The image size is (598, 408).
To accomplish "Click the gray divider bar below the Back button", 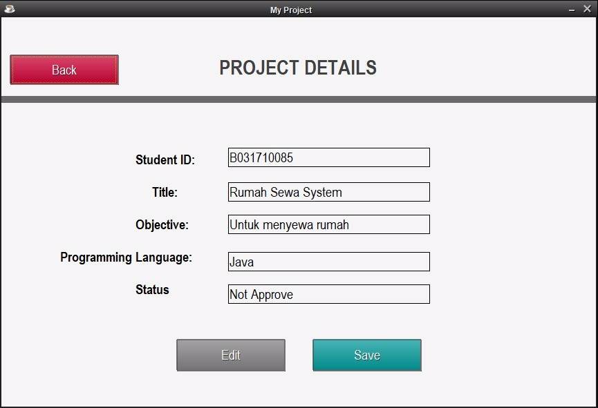I will 299,99.
